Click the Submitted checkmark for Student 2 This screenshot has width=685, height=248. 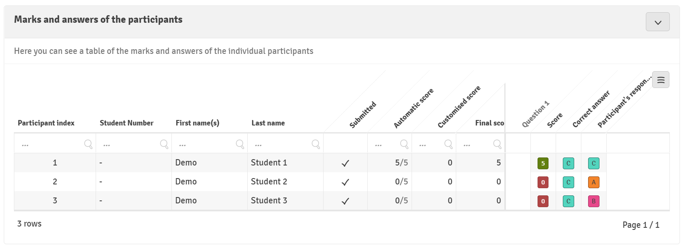pyautogui.click(x=345, y=182)
